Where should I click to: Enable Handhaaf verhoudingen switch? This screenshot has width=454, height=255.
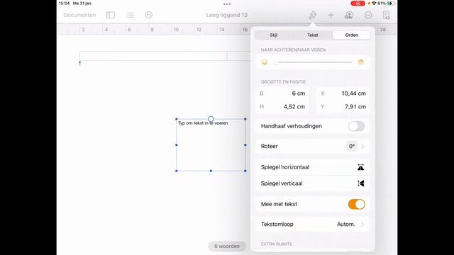(x=356, y=126)
